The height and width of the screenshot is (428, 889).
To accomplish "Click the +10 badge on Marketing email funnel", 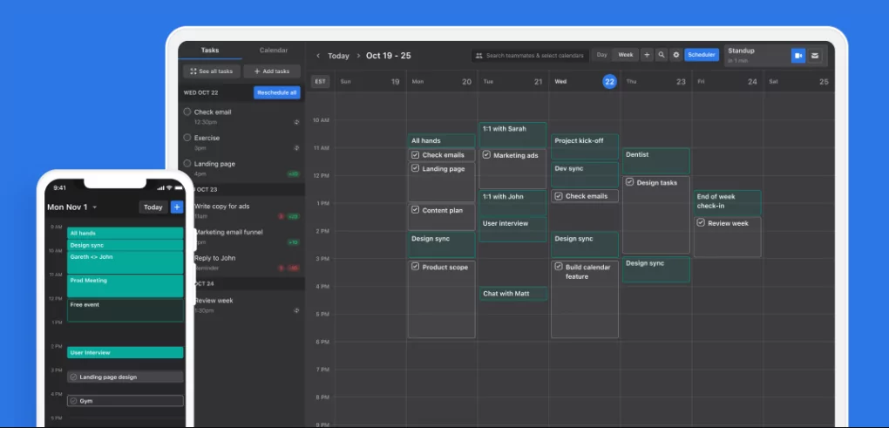I will point(294,242).
